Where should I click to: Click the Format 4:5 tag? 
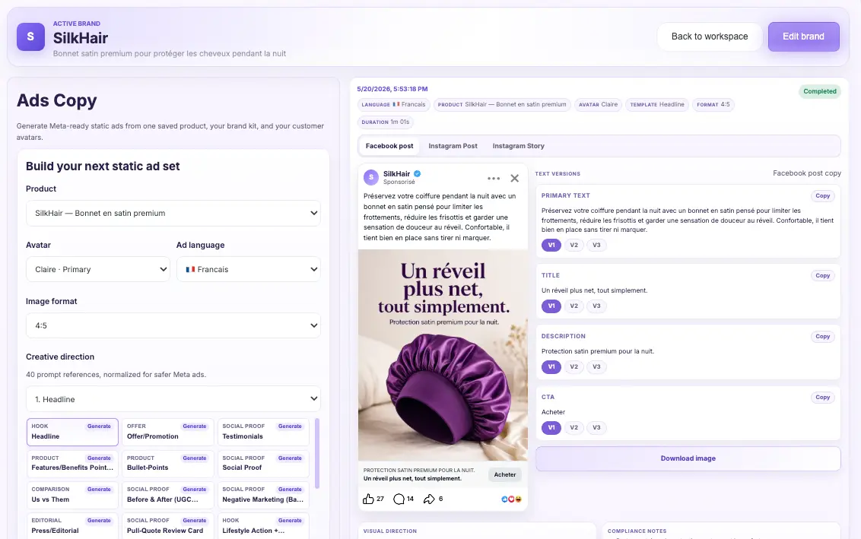713,104
